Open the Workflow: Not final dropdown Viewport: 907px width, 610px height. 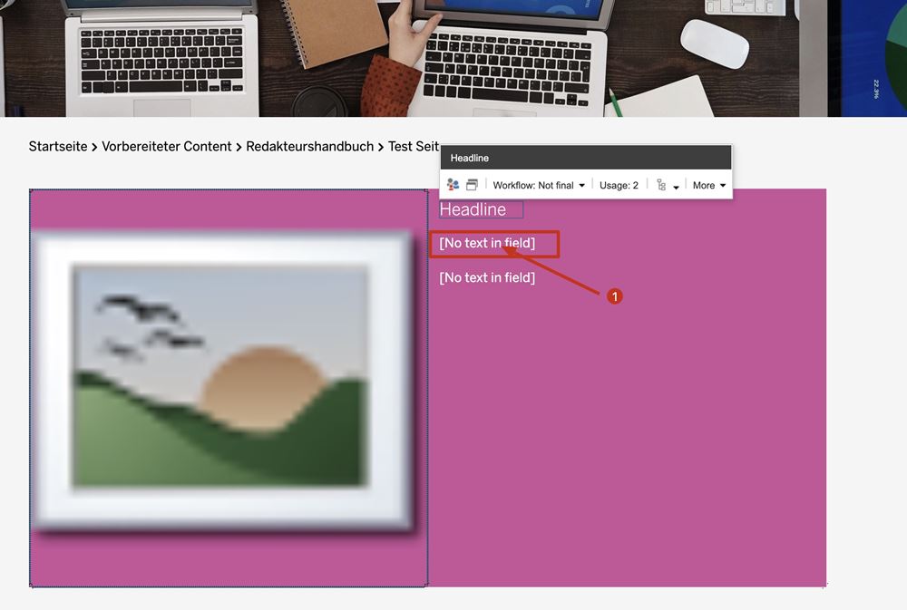point(539,185)
